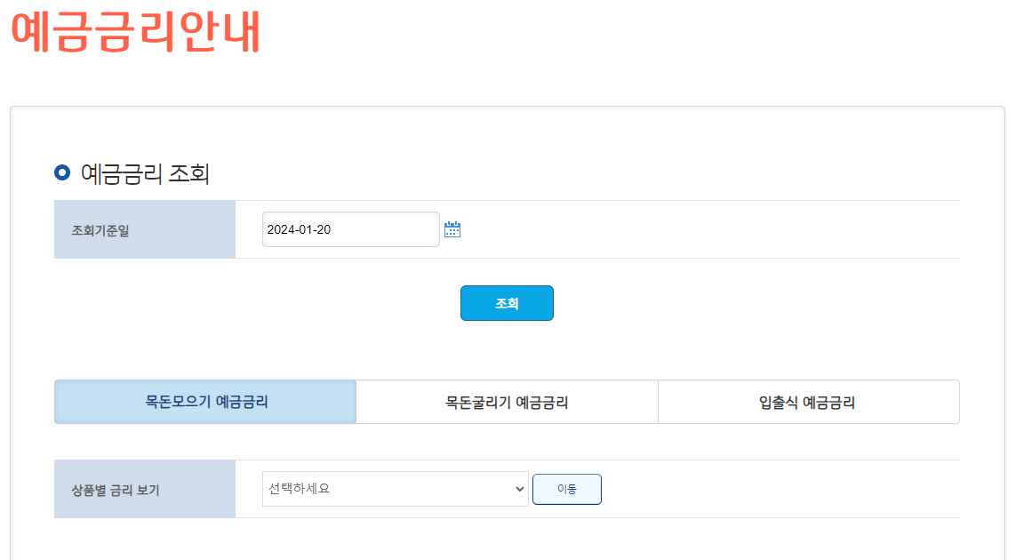Activate the search query button labeled 조회
Image resolution: width=1016 pixels, height=560 pixels.
click(x=507, y=302)
